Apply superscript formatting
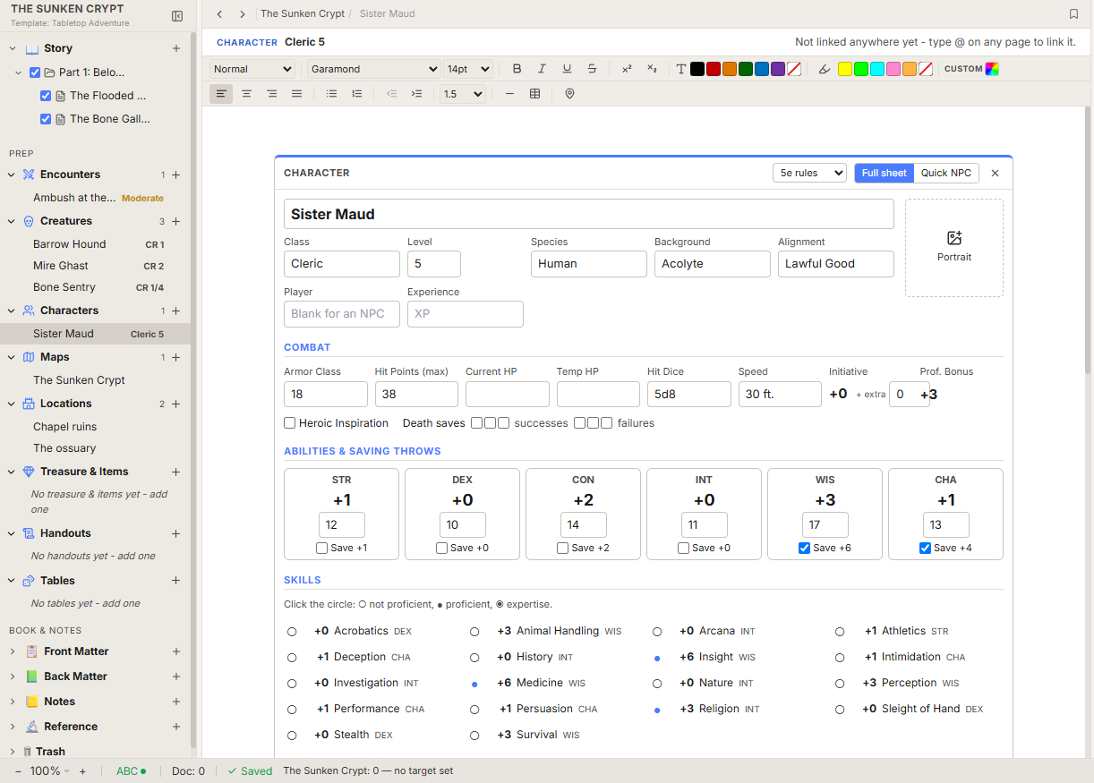 click(627, 69)
